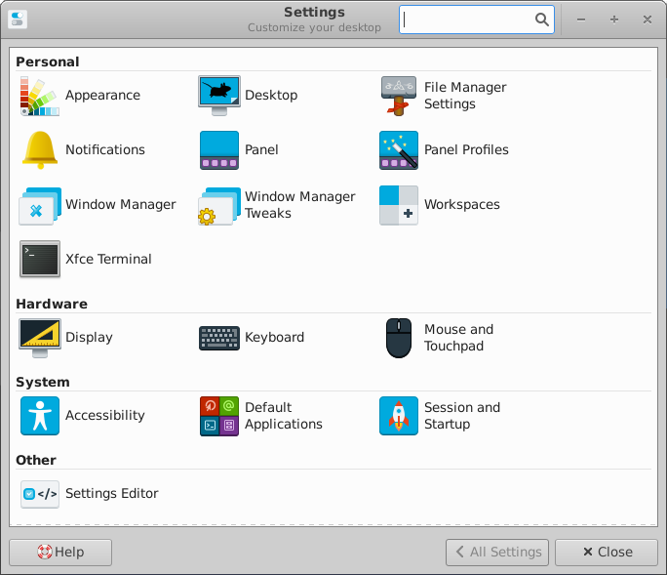Click the Xfce Terminal label
This screenshot has width=667, height=575.
(x=108, y=260)
